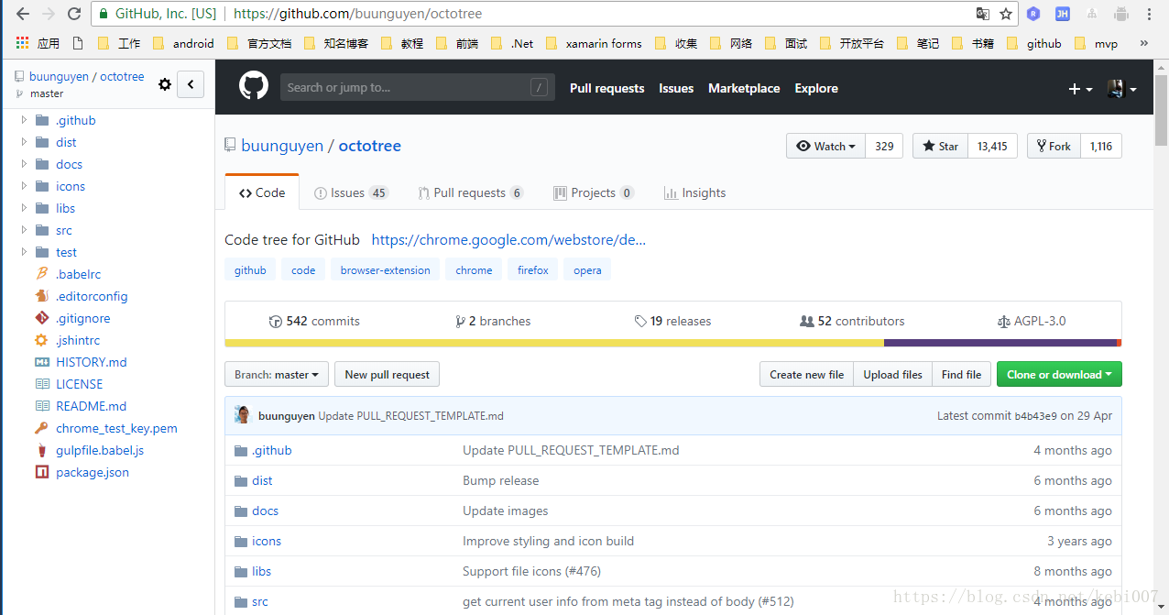Open the AGPL-3.0 license link
This screenshot has height=615, width=1169.
pos(1032,321)
